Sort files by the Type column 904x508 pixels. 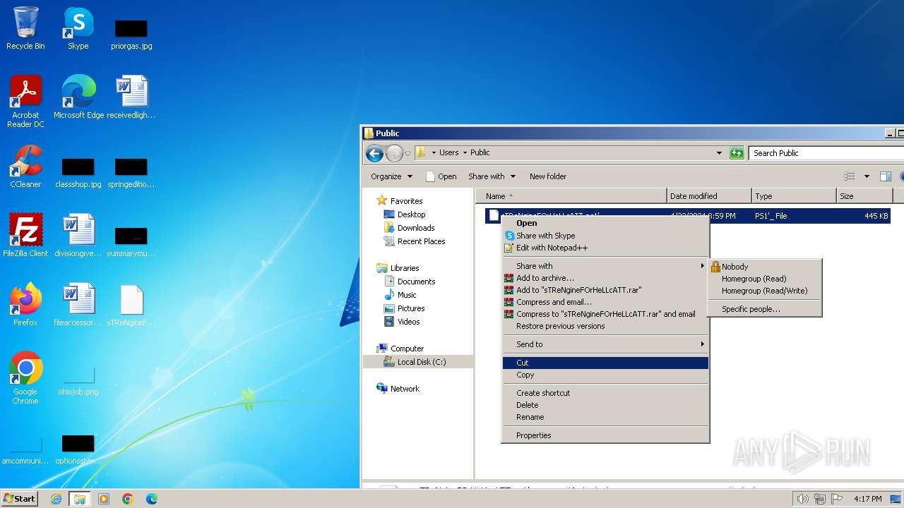tap(794, 196)
